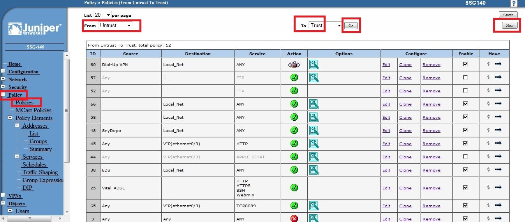Disable policy 60 using its Enable checkbox
This screenshot has width=525, height=222.
[465, 64]
